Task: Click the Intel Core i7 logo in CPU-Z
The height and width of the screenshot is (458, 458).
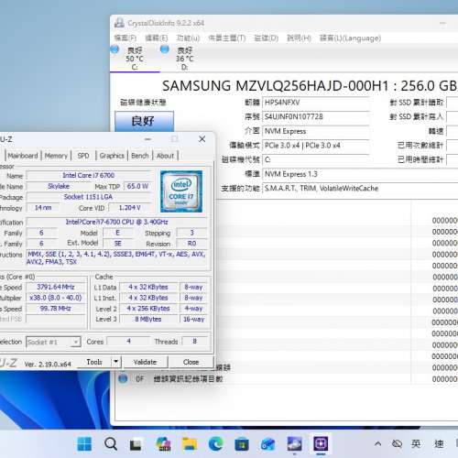Action: click(x=181, y=191)
